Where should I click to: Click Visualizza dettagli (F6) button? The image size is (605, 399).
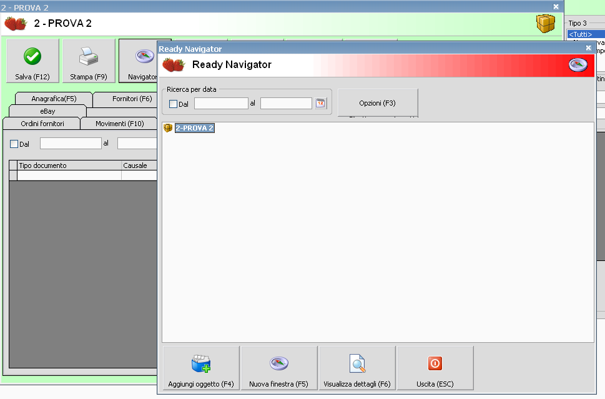click(x=357, y=368)
